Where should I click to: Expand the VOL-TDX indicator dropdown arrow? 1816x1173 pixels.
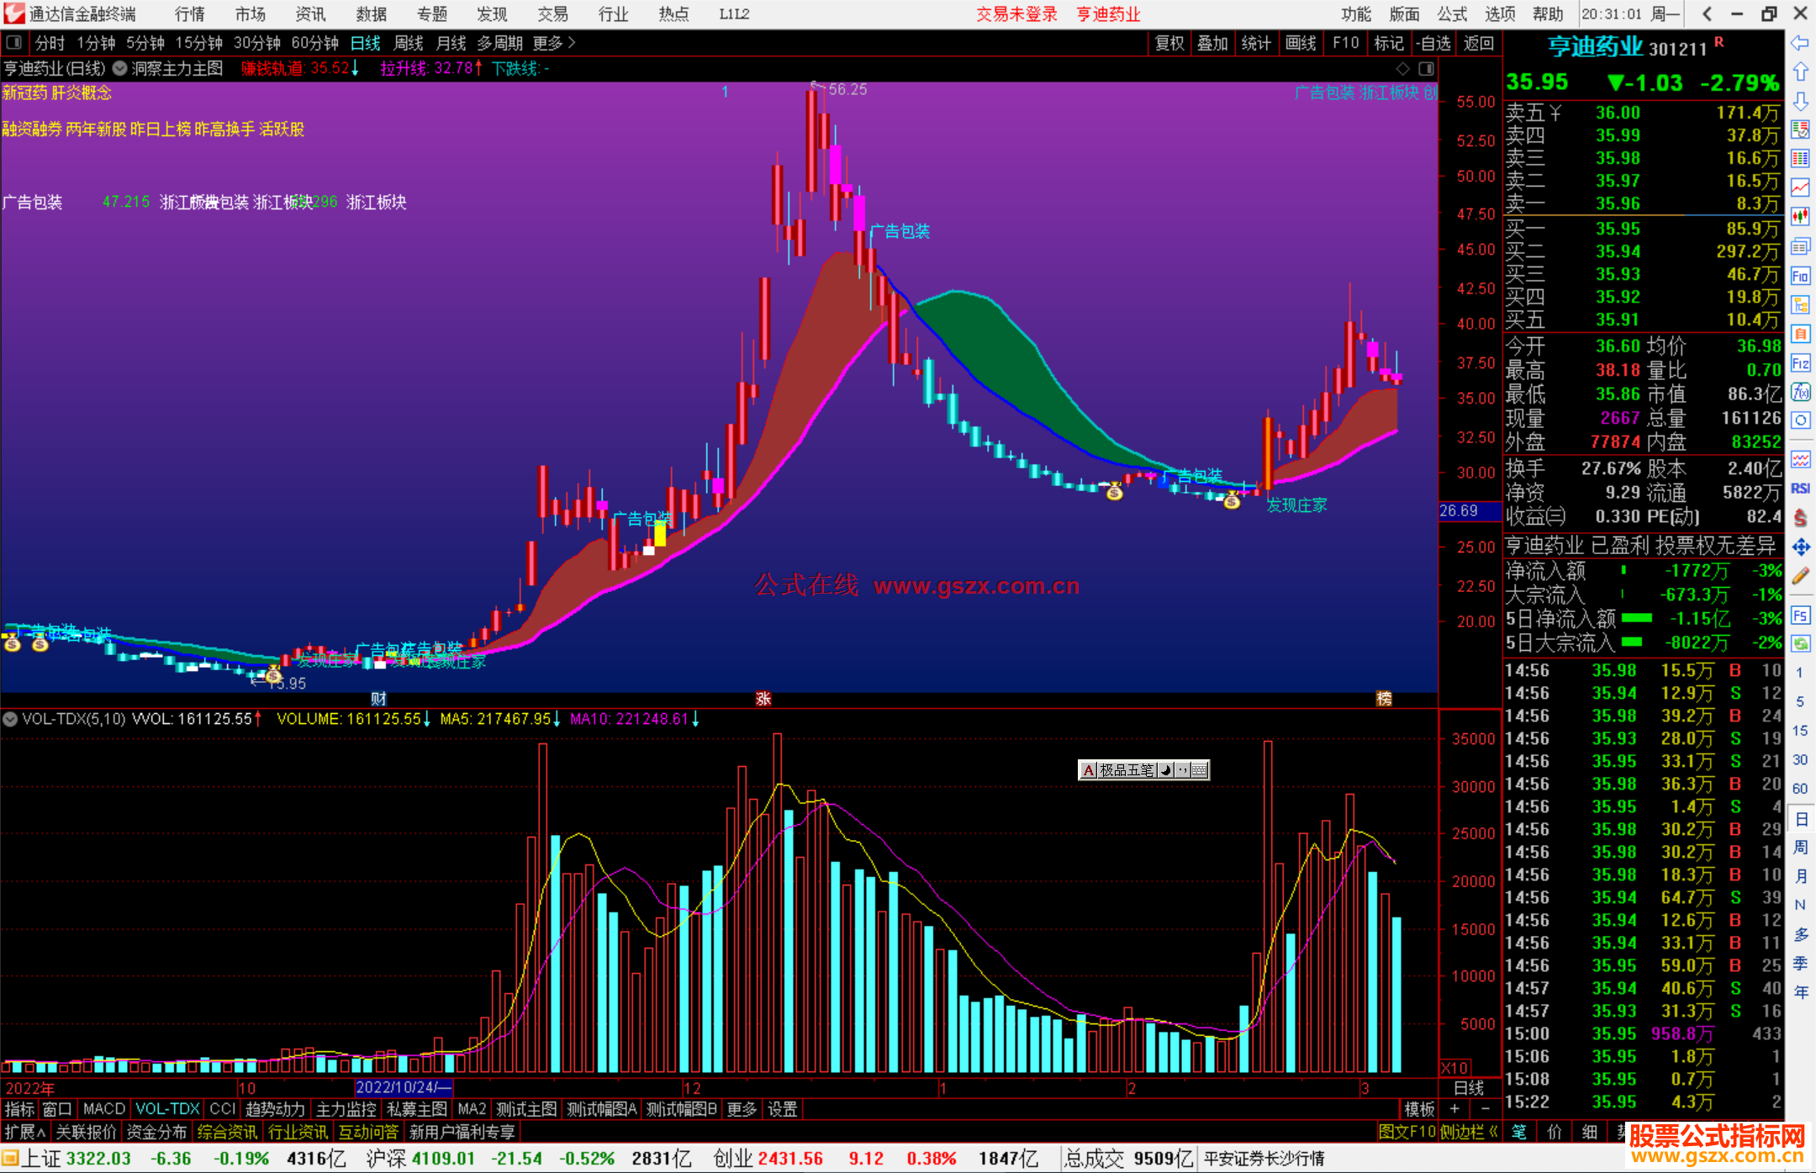(10, 719)
